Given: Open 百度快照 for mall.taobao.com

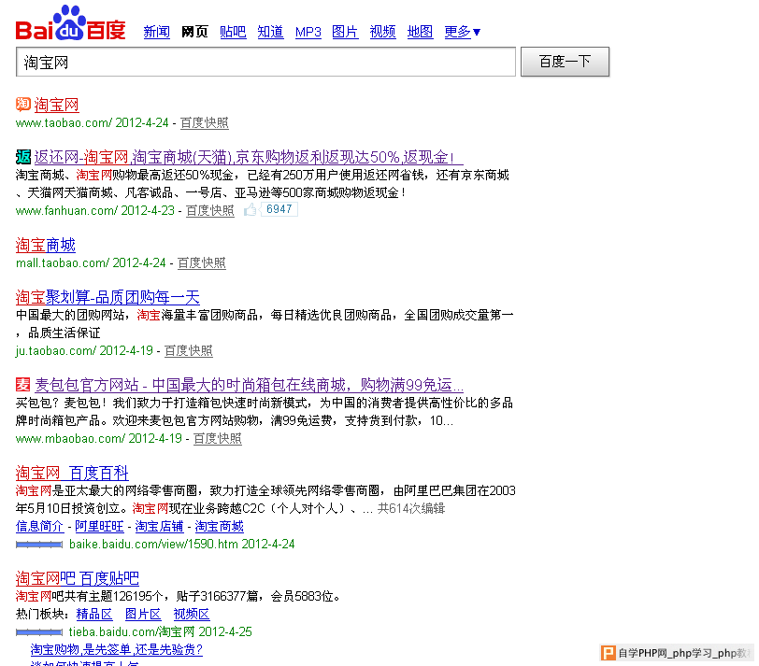Looking at the screenshot, I should pos(201,263).
